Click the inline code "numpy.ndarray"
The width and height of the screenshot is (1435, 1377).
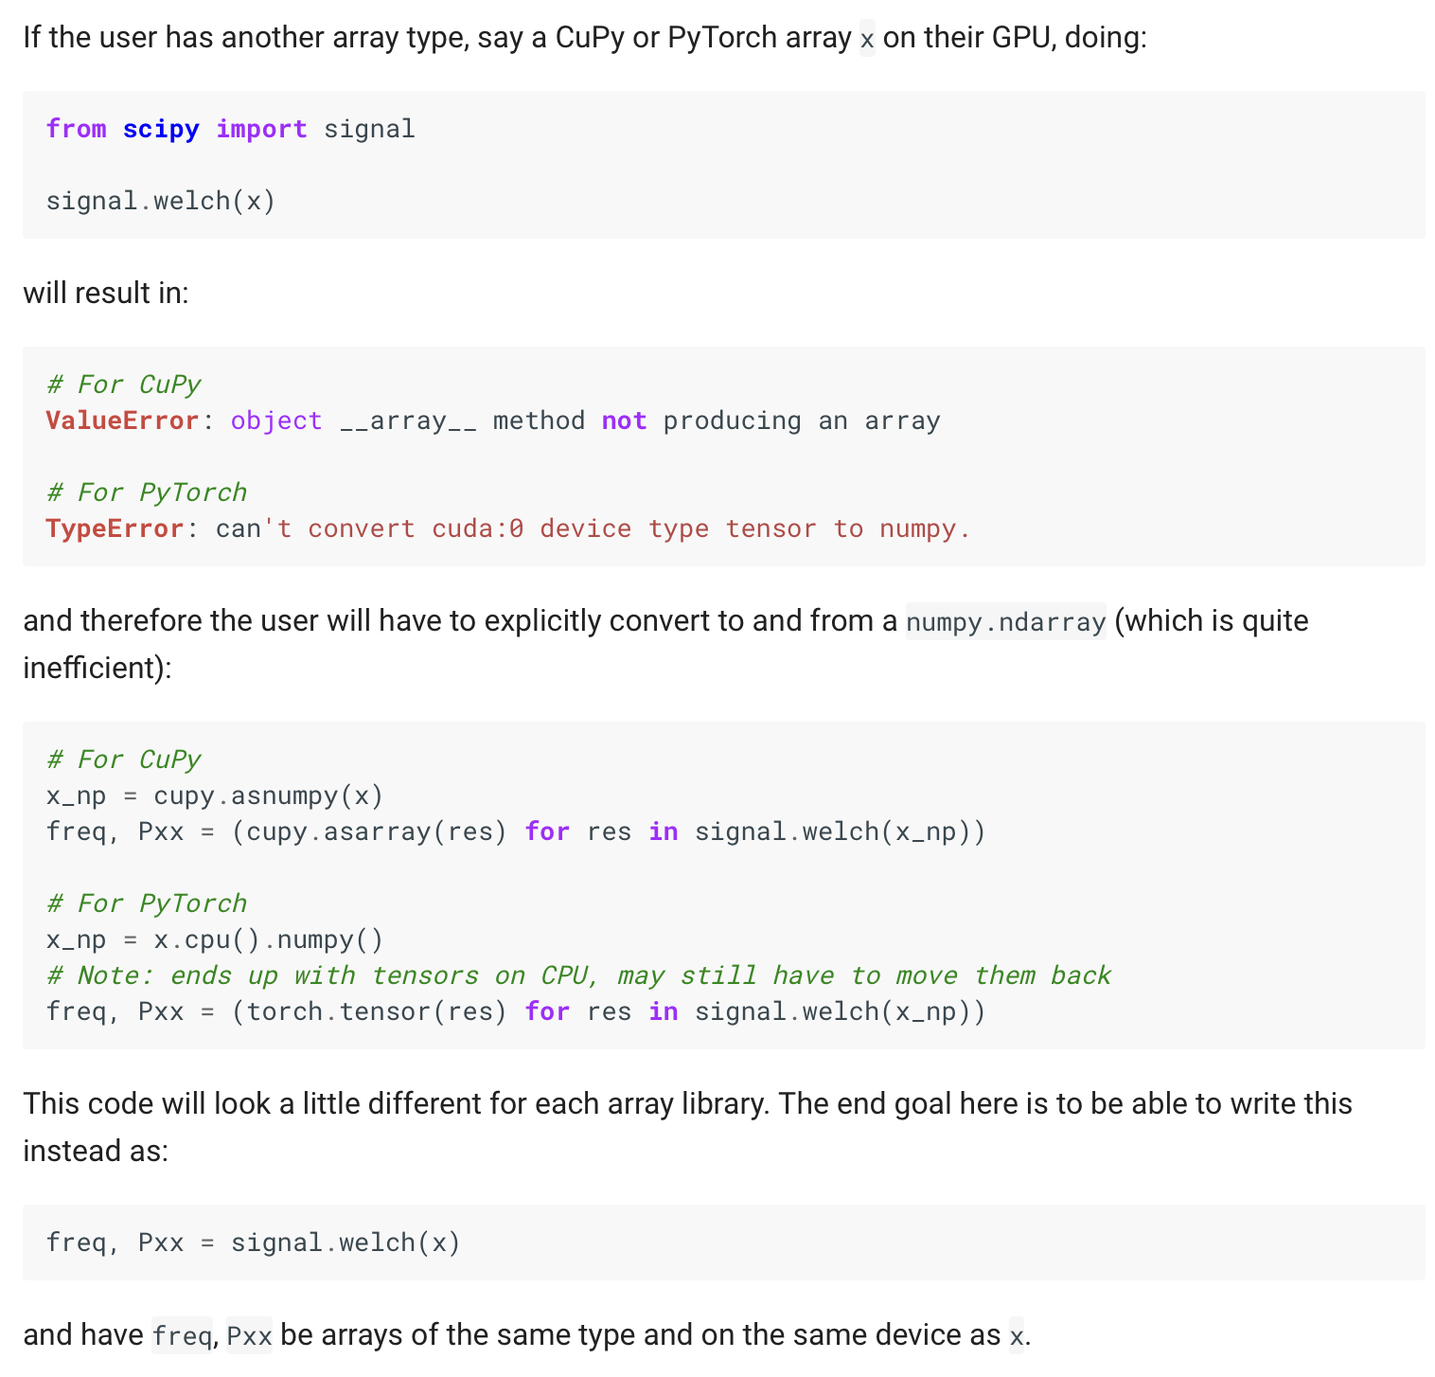pos(1005,622)
